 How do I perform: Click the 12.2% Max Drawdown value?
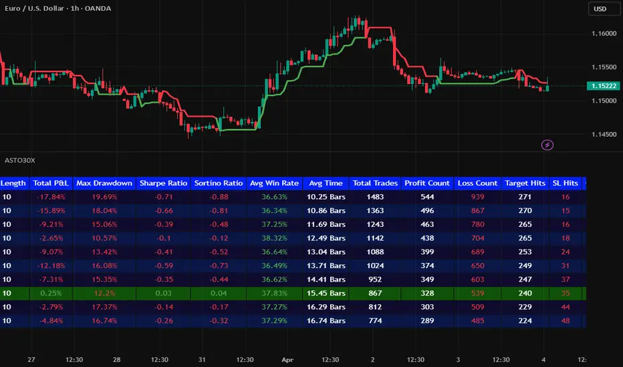point(104,293)
